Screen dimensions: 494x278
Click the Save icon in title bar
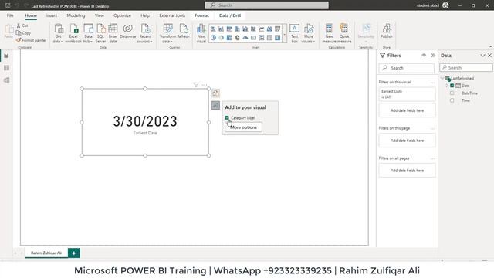coord(8,5)
